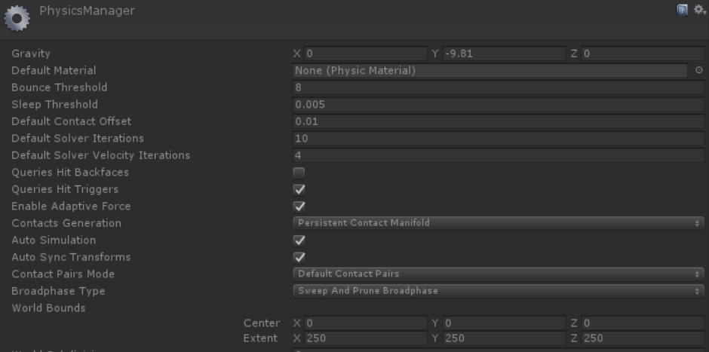Screen dimensions: 709x352
Task: Select the Bounce Threshold input field
Action: tap(498, 87)
